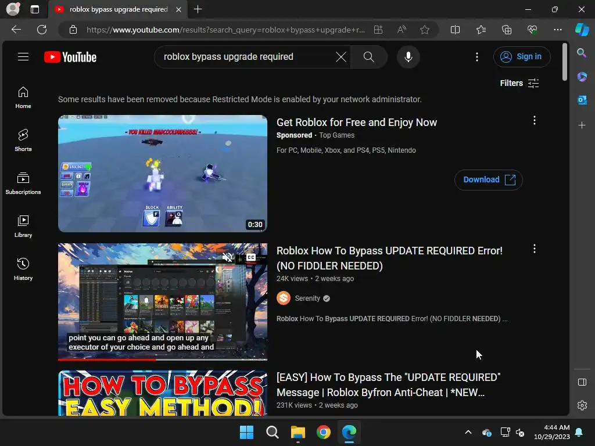Viewport: 595px width, 446px height.
Task: Toggle captions on the preview video
Action: [x=251, y=257]
